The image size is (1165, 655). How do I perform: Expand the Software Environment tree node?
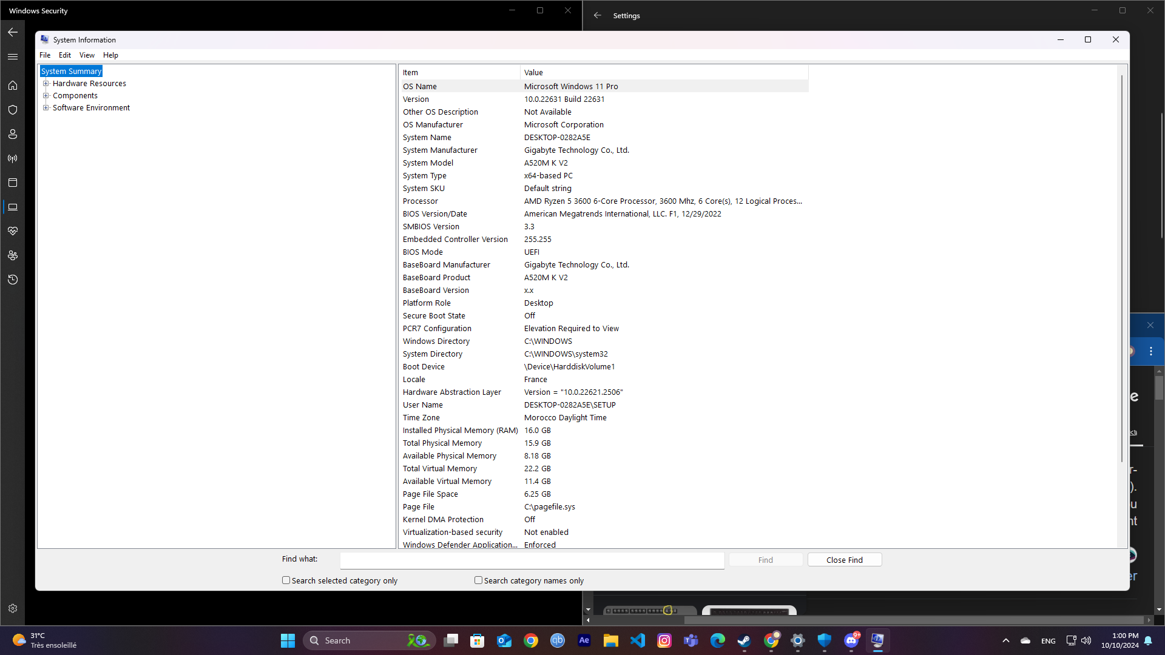pyautogui.click(x=47, y=107)
